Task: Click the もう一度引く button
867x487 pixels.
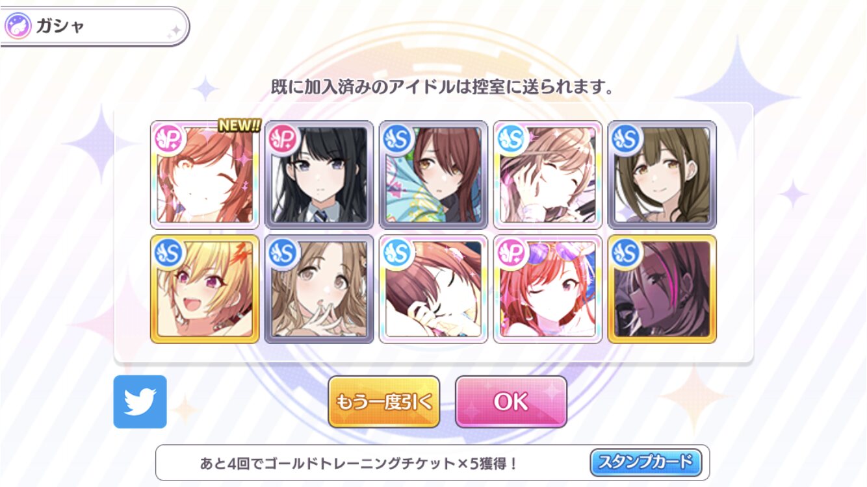Action: (383, 401)
